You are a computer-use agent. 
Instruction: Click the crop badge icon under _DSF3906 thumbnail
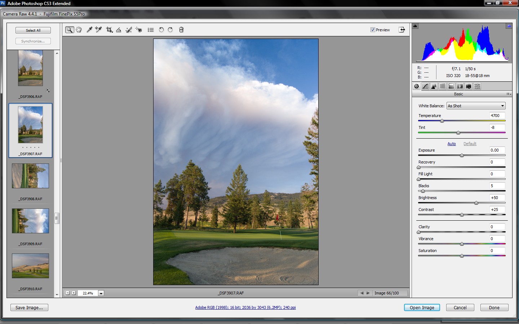point(48,90)
